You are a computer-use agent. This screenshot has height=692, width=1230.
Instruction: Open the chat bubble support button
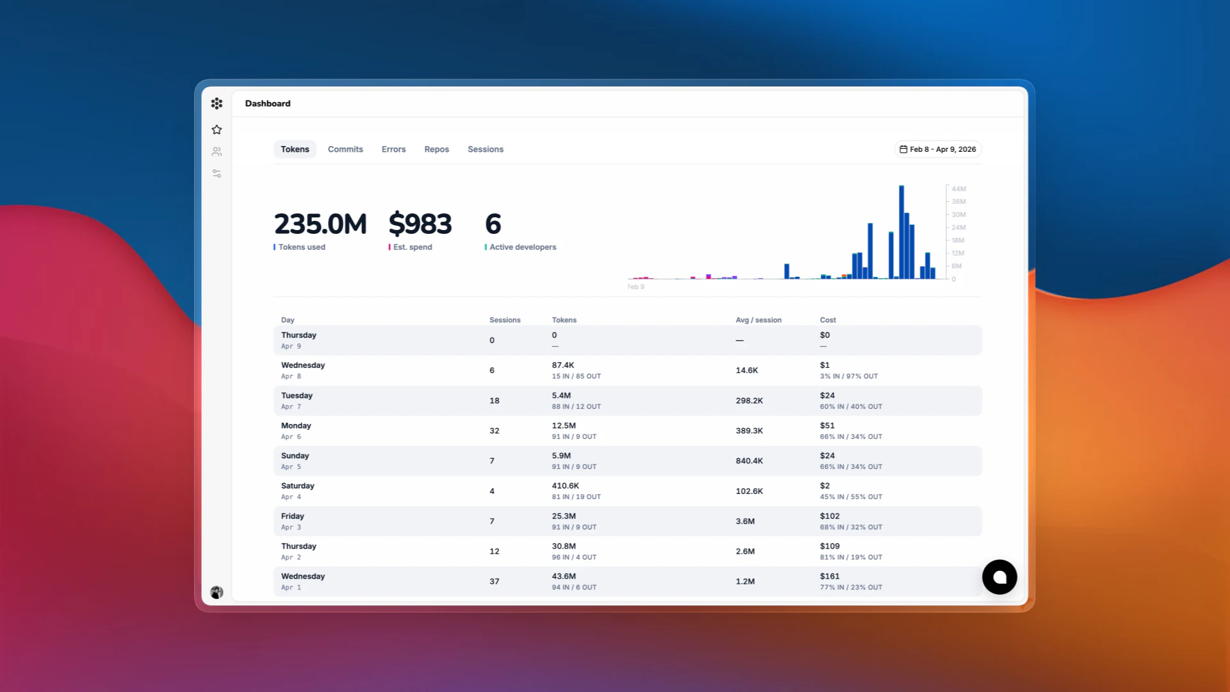coord(999,577)
